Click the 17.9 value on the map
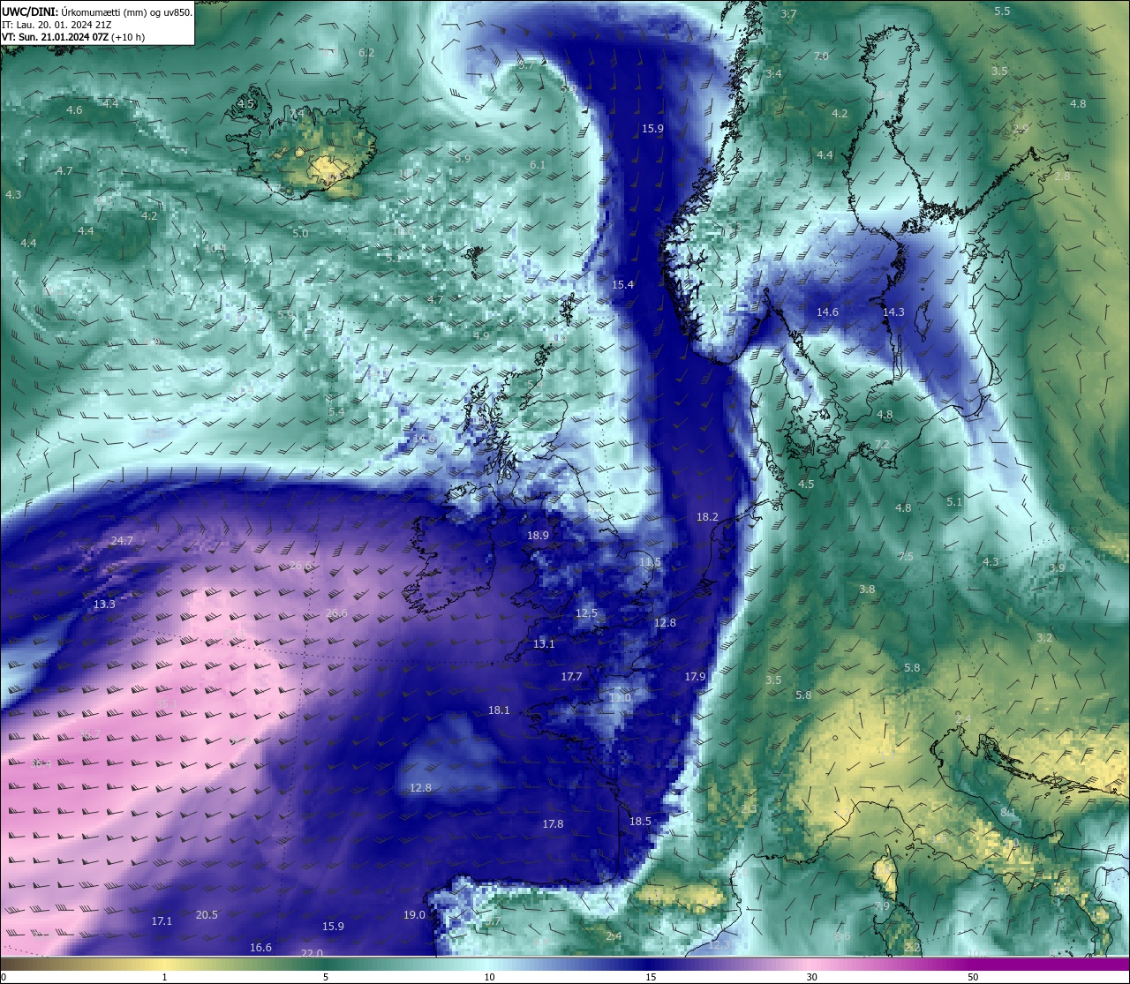The image size is (1130, 984). coord(695,677)
